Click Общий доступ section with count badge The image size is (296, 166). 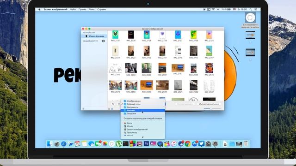[x=94, y=41]
